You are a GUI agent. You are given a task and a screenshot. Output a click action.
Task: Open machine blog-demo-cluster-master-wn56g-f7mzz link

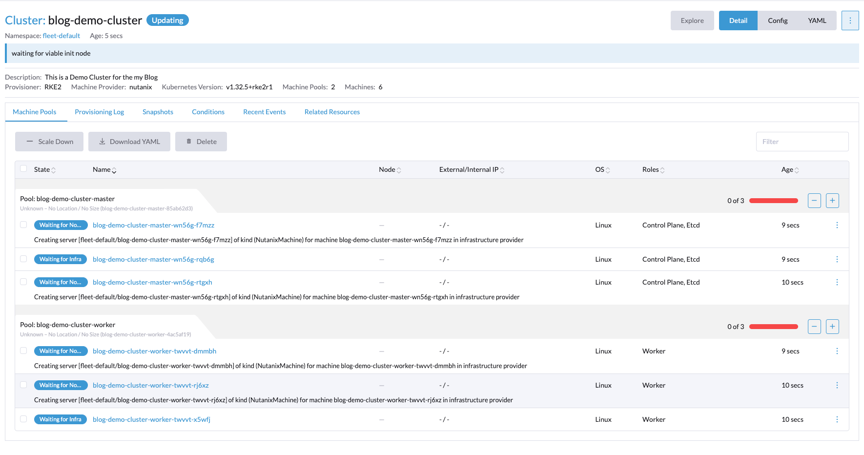point(153,225)
